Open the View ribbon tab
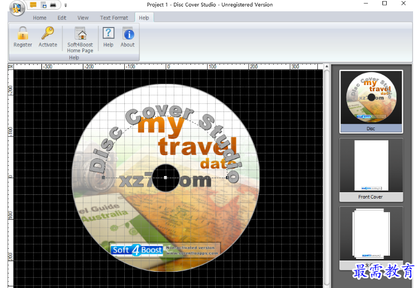Image resolution: width=419 pixels, height=288 pixels. pyautogui.click(x=83, y=18)
